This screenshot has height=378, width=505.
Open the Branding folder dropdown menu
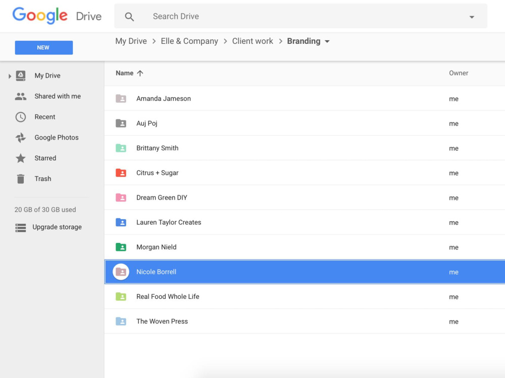(327, 41)
